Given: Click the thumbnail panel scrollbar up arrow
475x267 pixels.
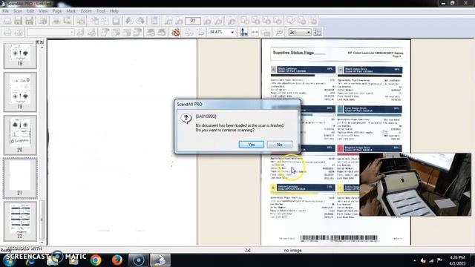Looking at the screenshot, I should tap(42, 47).
